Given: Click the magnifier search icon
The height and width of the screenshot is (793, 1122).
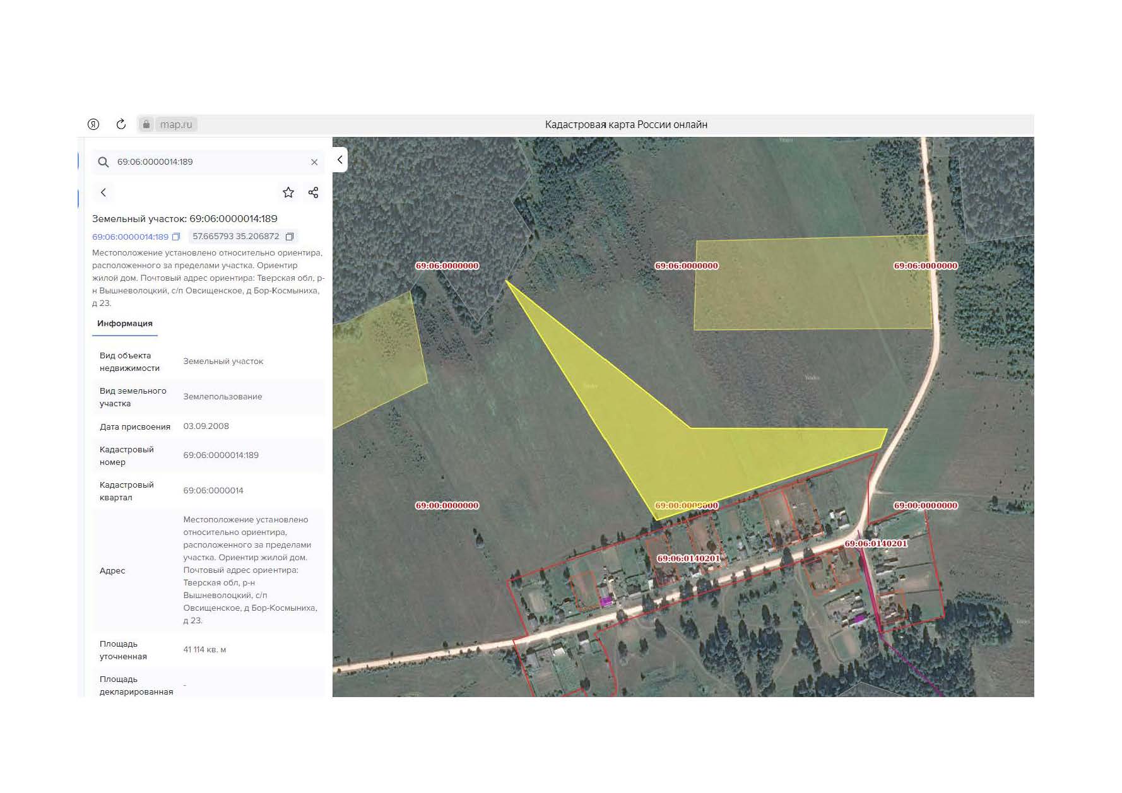Looking at the screenshot, I should point(103,162).
